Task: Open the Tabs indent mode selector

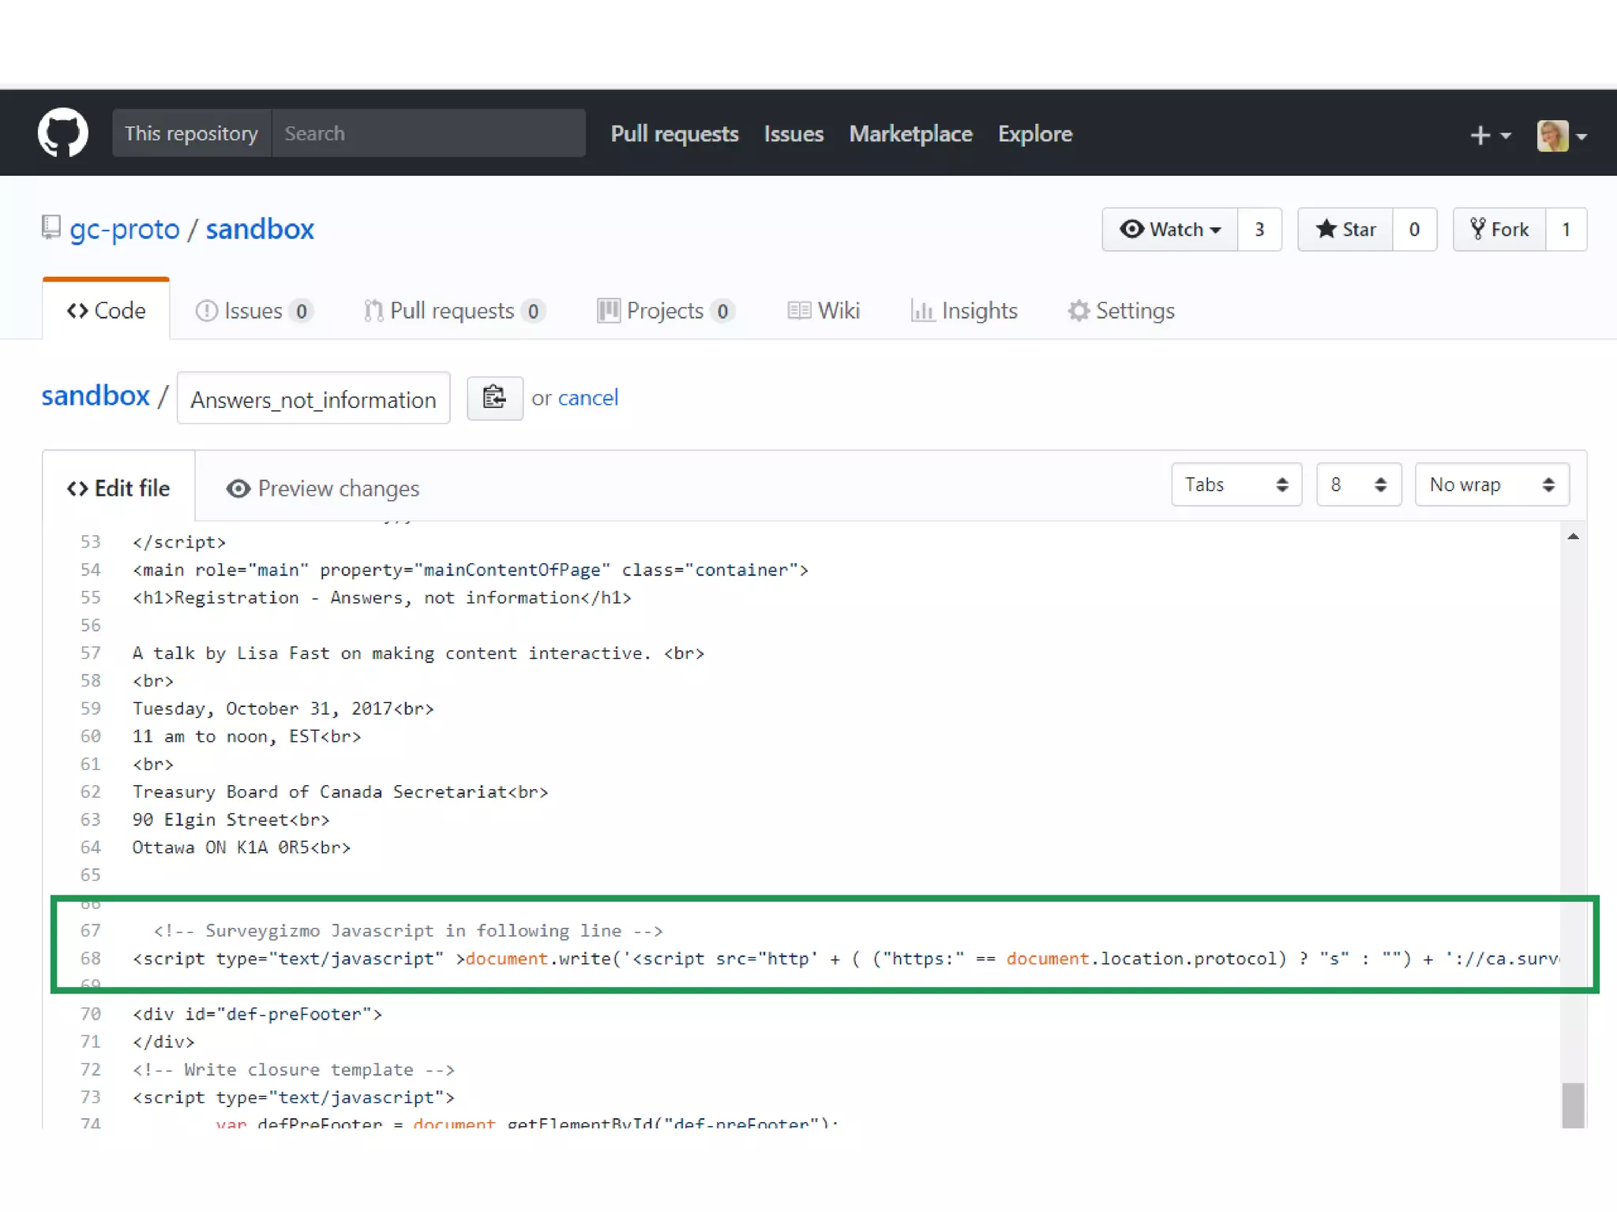Action: (x=1236, y=484)
